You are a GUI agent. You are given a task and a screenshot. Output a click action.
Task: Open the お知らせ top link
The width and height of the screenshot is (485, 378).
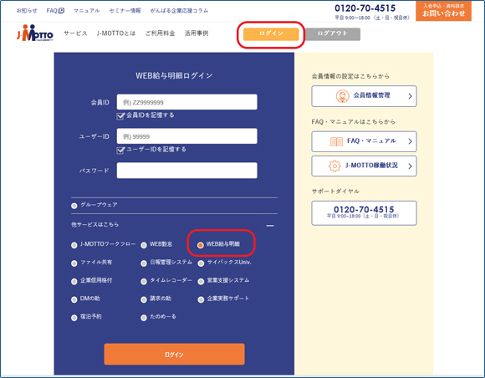tap(27, 11)
